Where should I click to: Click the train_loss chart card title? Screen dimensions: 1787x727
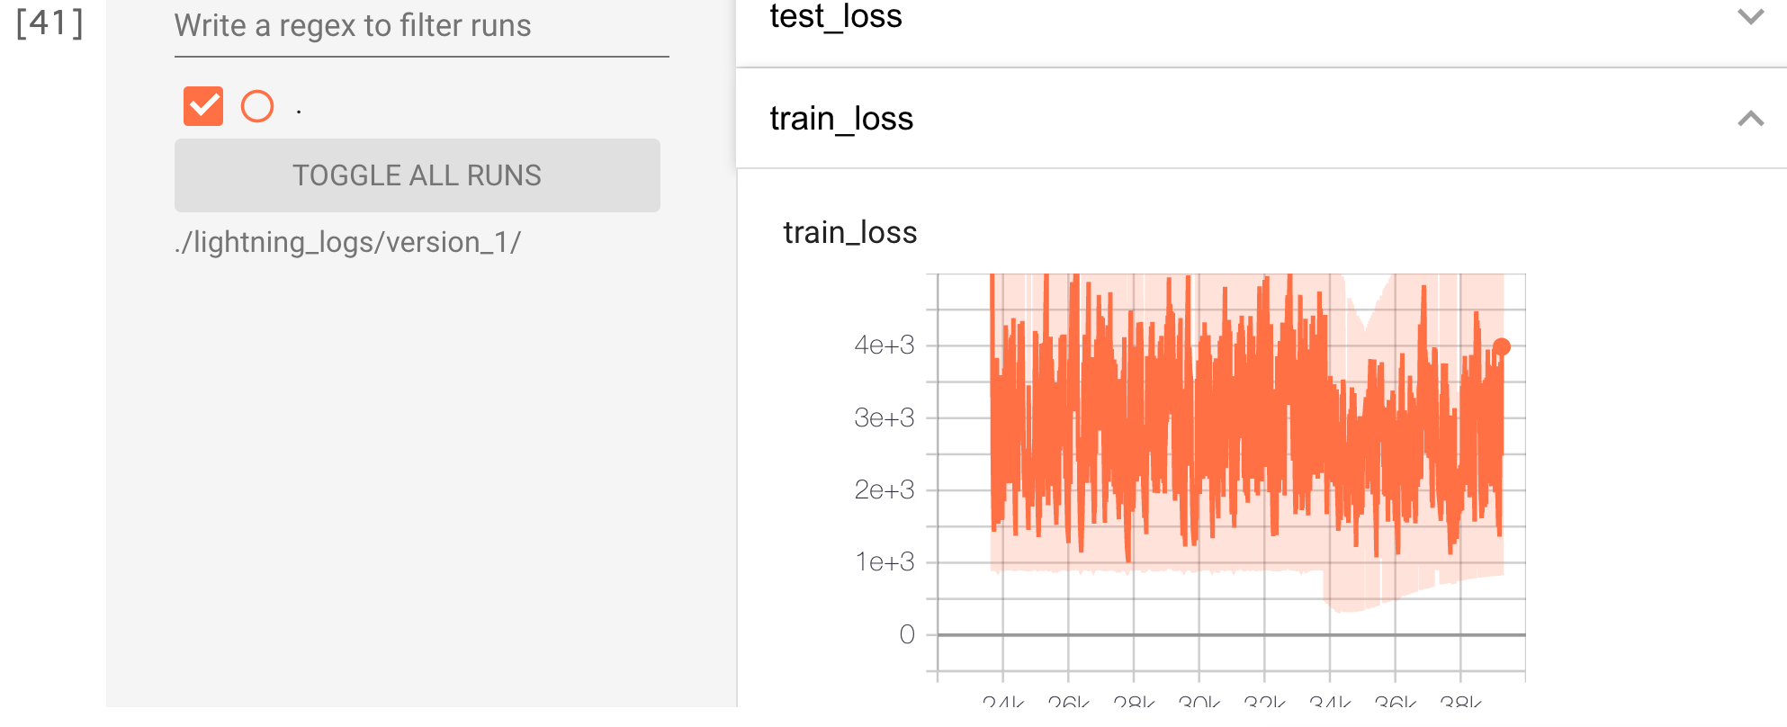click(850, 233)
